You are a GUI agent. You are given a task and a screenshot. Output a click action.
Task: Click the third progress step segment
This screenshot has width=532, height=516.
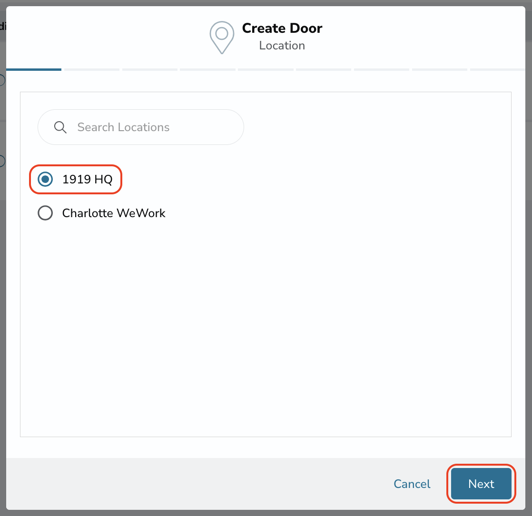pos(149,69)
